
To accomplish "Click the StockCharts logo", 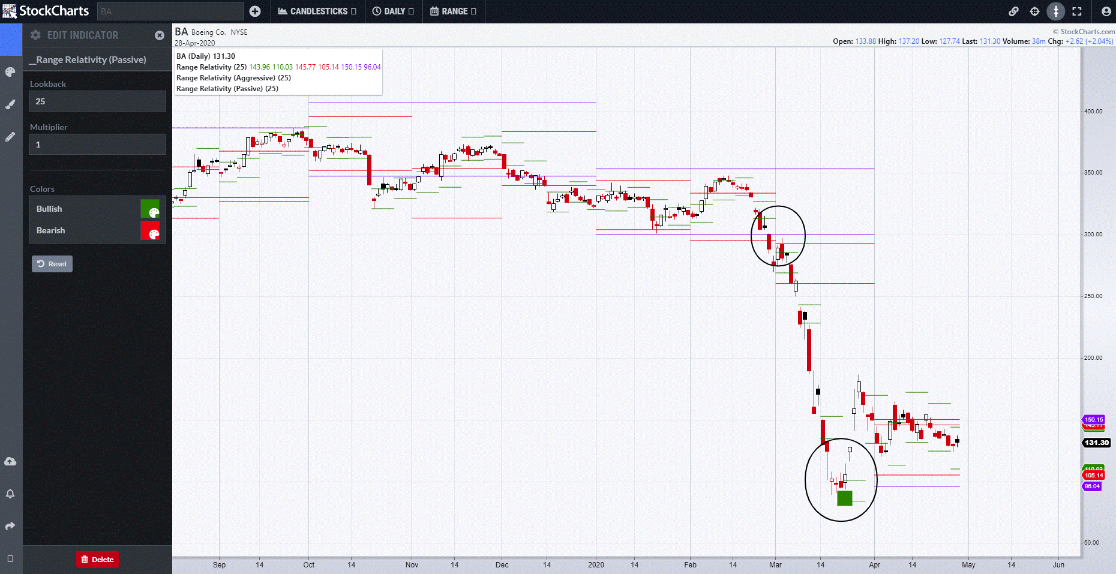I will click(46, 11).
